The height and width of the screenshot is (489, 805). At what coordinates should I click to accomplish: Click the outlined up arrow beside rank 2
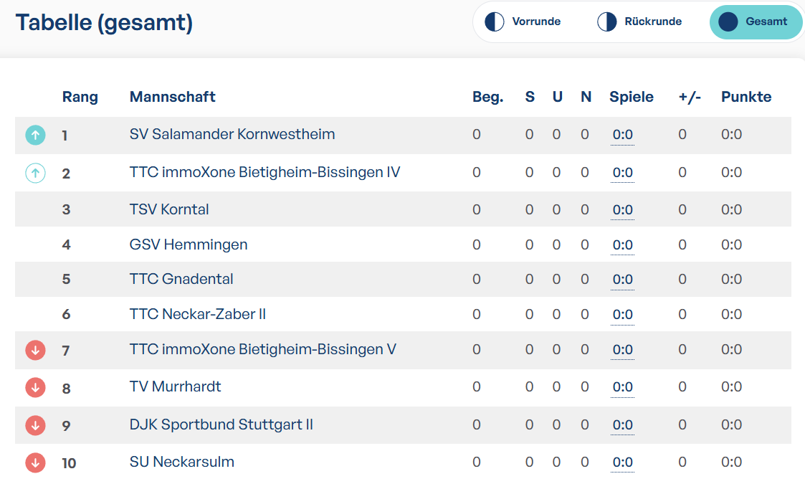point(35,173)
